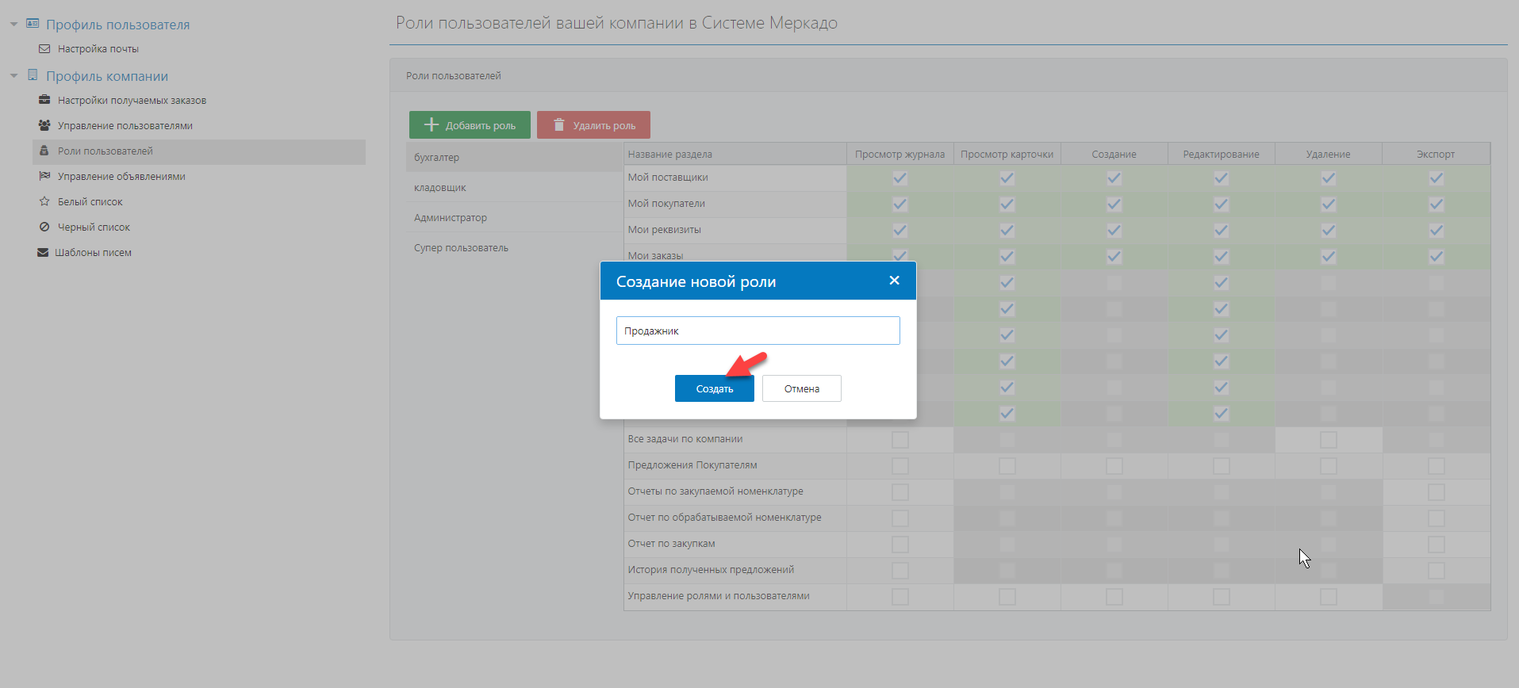Viewport: 1519px width, 688px height.
Task: Select Роли пользователей in sidebar
Action: tap(105, 151)
